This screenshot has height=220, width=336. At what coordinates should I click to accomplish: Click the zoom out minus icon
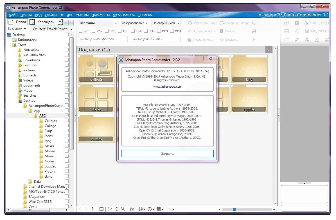point(219,210)
